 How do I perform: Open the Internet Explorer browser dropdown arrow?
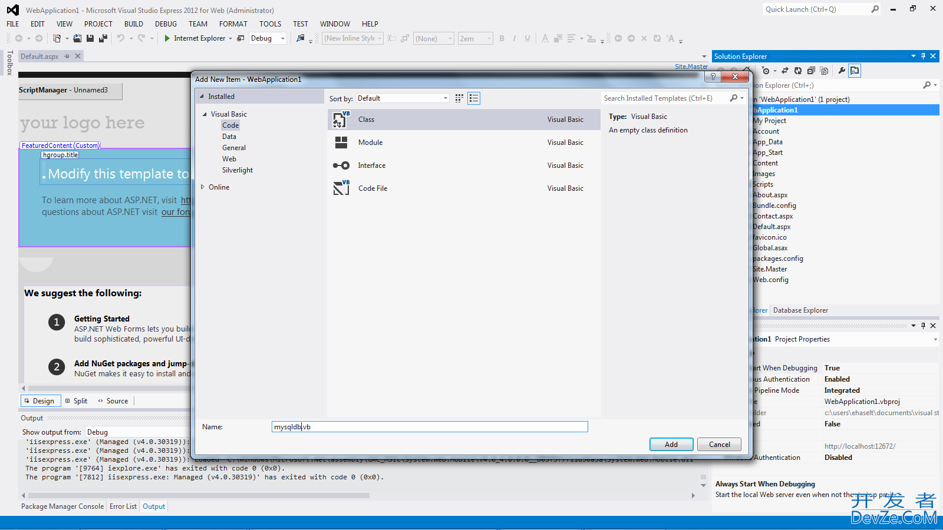(230, 38)
